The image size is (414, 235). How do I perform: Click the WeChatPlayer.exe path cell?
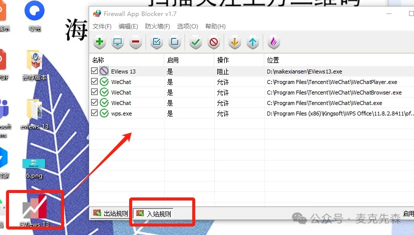pos(332,82)
